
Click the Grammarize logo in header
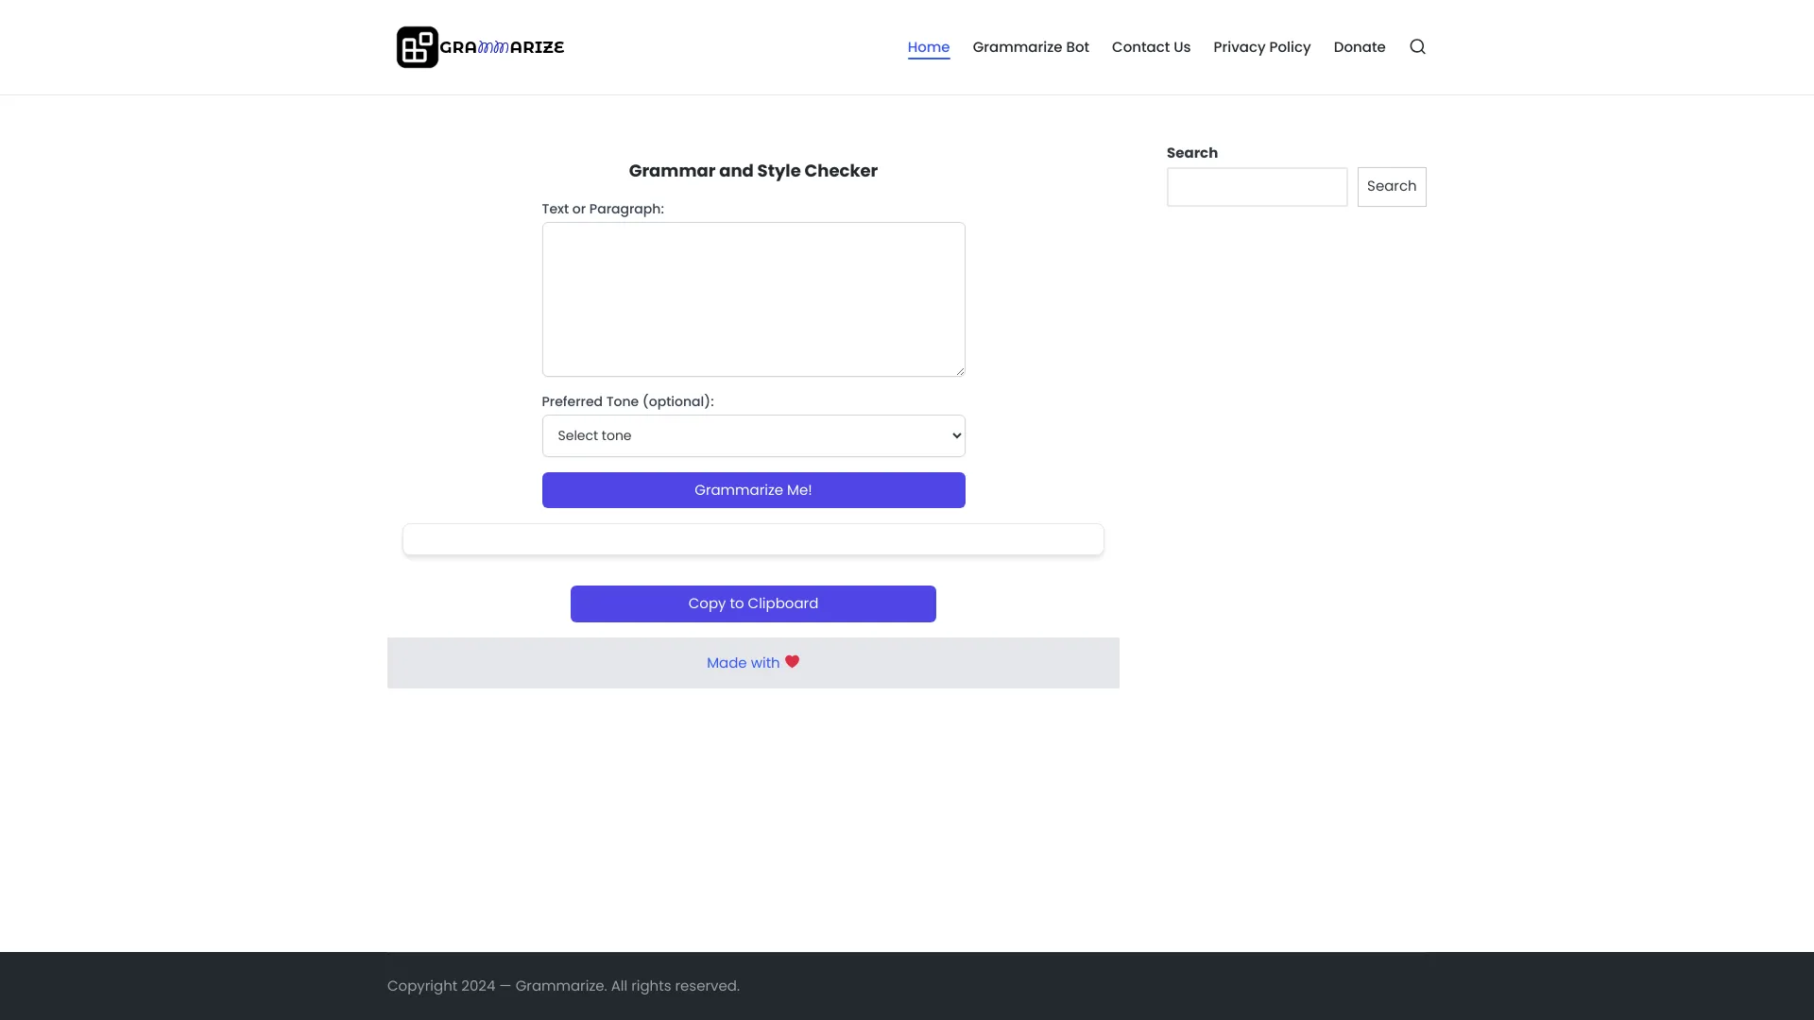click(480, 47)
